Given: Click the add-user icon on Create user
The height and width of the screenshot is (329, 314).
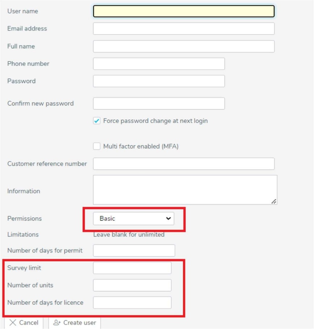Looking at the screenshot, I should [56, 322].
